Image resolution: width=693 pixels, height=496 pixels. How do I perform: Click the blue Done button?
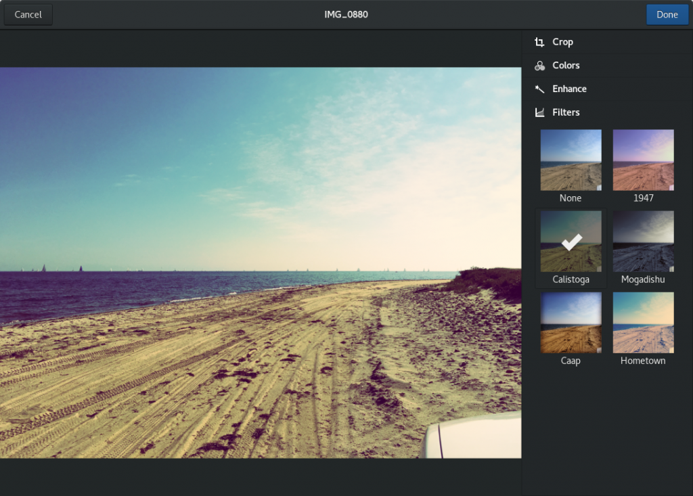667,14
